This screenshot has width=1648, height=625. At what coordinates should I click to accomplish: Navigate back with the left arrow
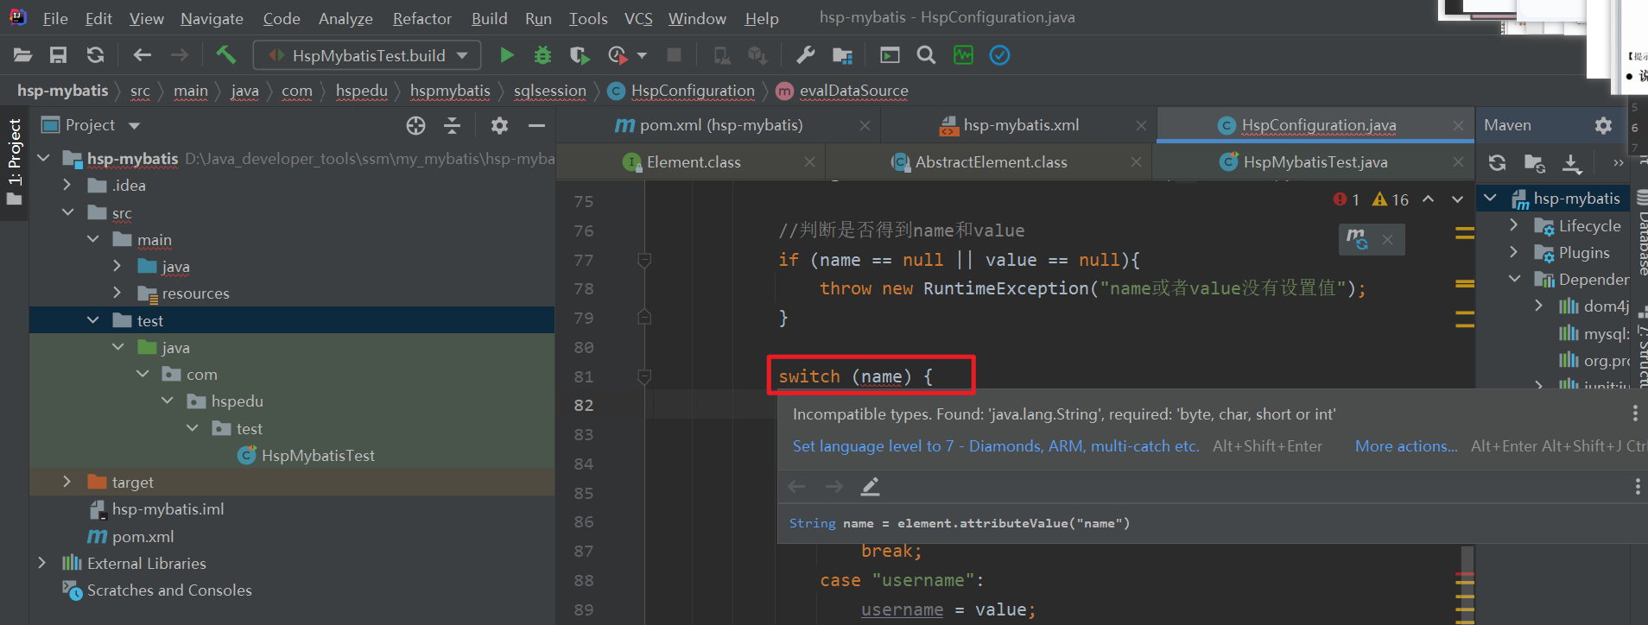click(x=143, y=55)
